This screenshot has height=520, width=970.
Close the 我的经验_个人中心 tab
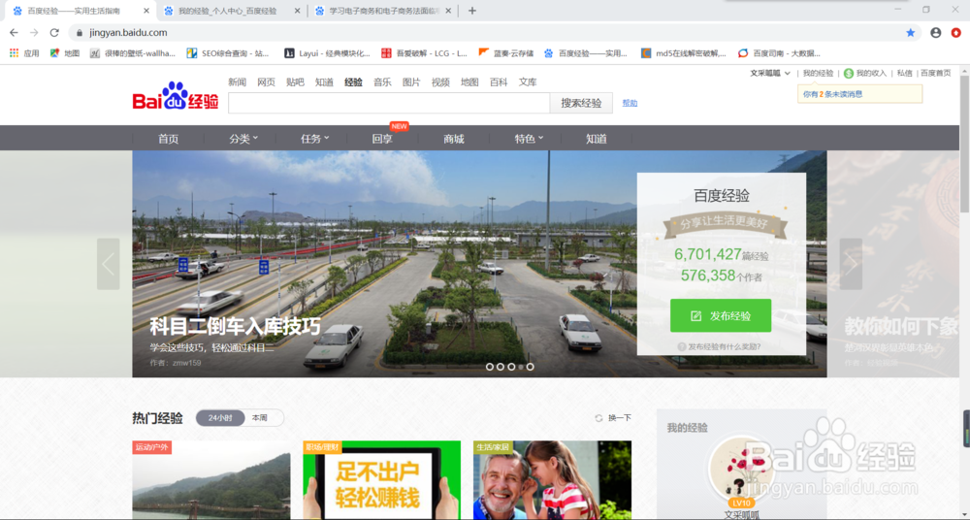click(298, 11)
